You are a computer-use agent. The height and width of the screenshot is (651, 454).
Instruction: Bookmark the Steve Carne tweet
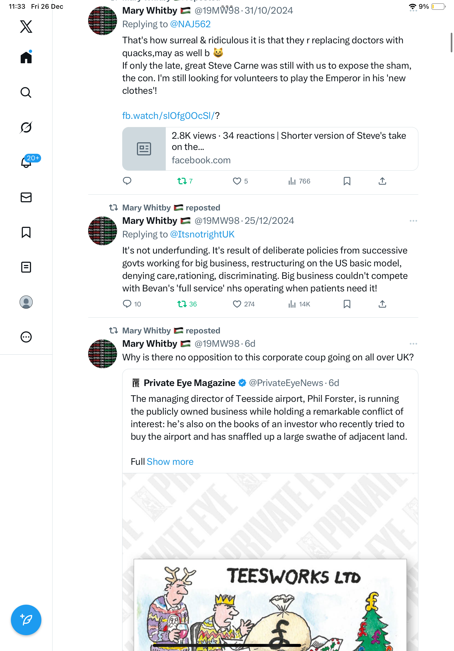[347, 181]
